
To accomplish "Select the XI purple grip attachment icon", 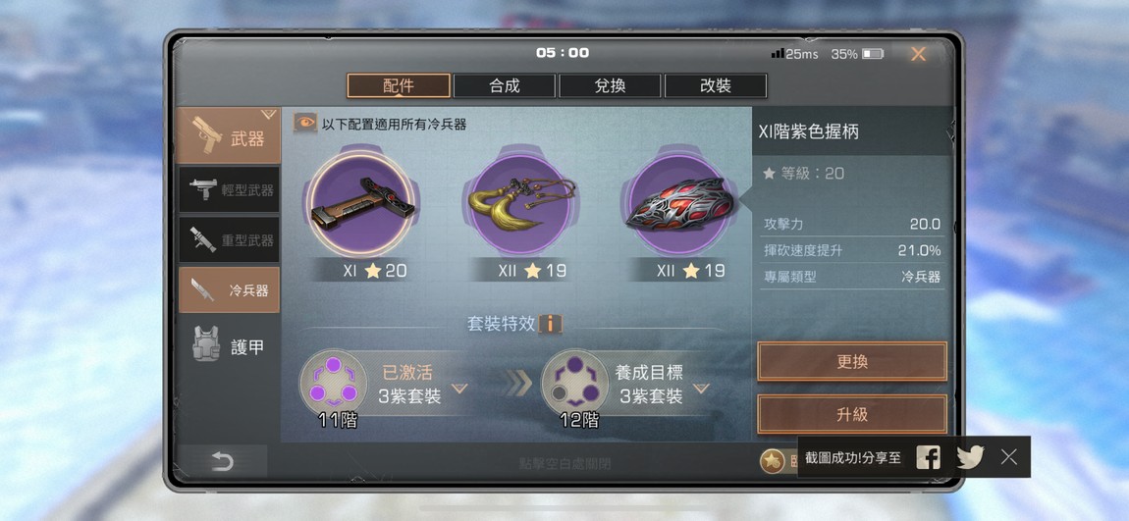I will [x=363, y=204].
